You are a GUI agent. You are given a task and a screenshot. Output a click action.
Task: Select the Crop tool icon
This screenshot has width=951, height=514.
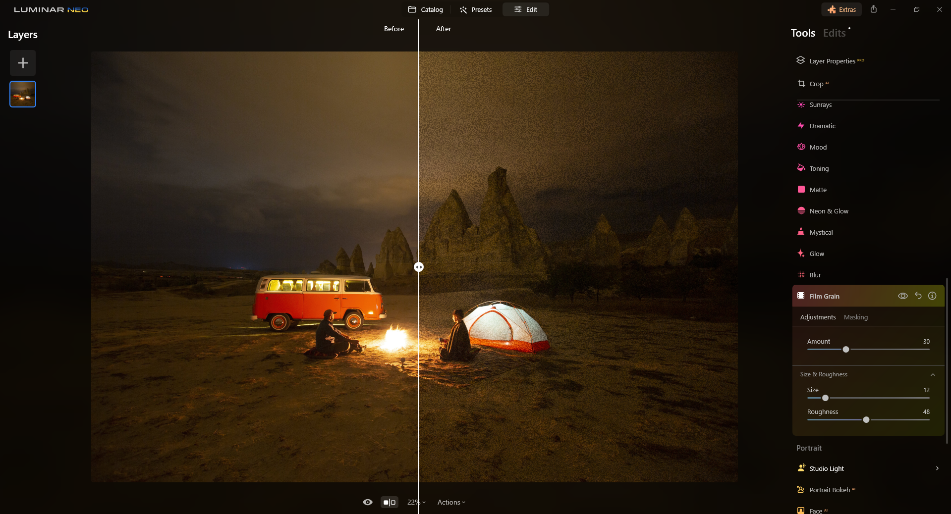point(801,84)
